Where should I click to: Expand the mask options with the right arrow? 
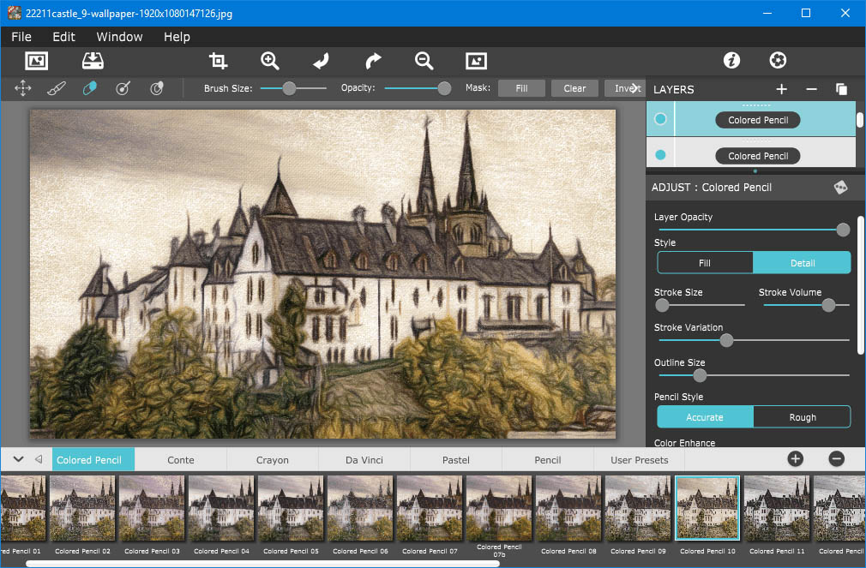click(635, 88)
